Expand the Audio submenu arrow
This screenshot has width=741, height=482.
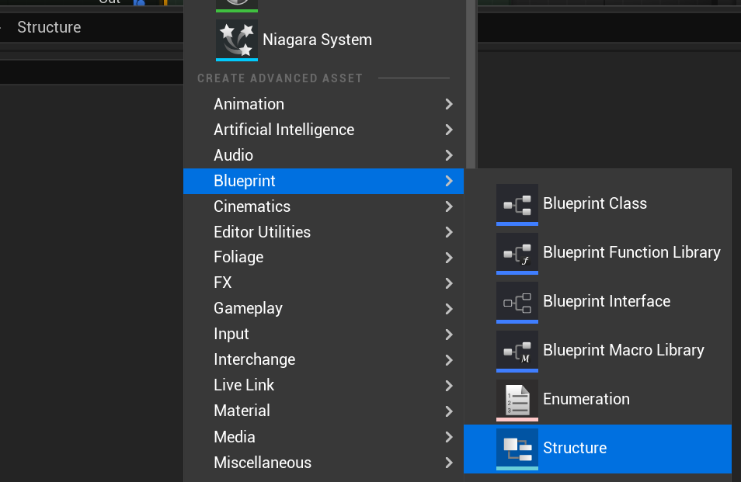[449, 155]
